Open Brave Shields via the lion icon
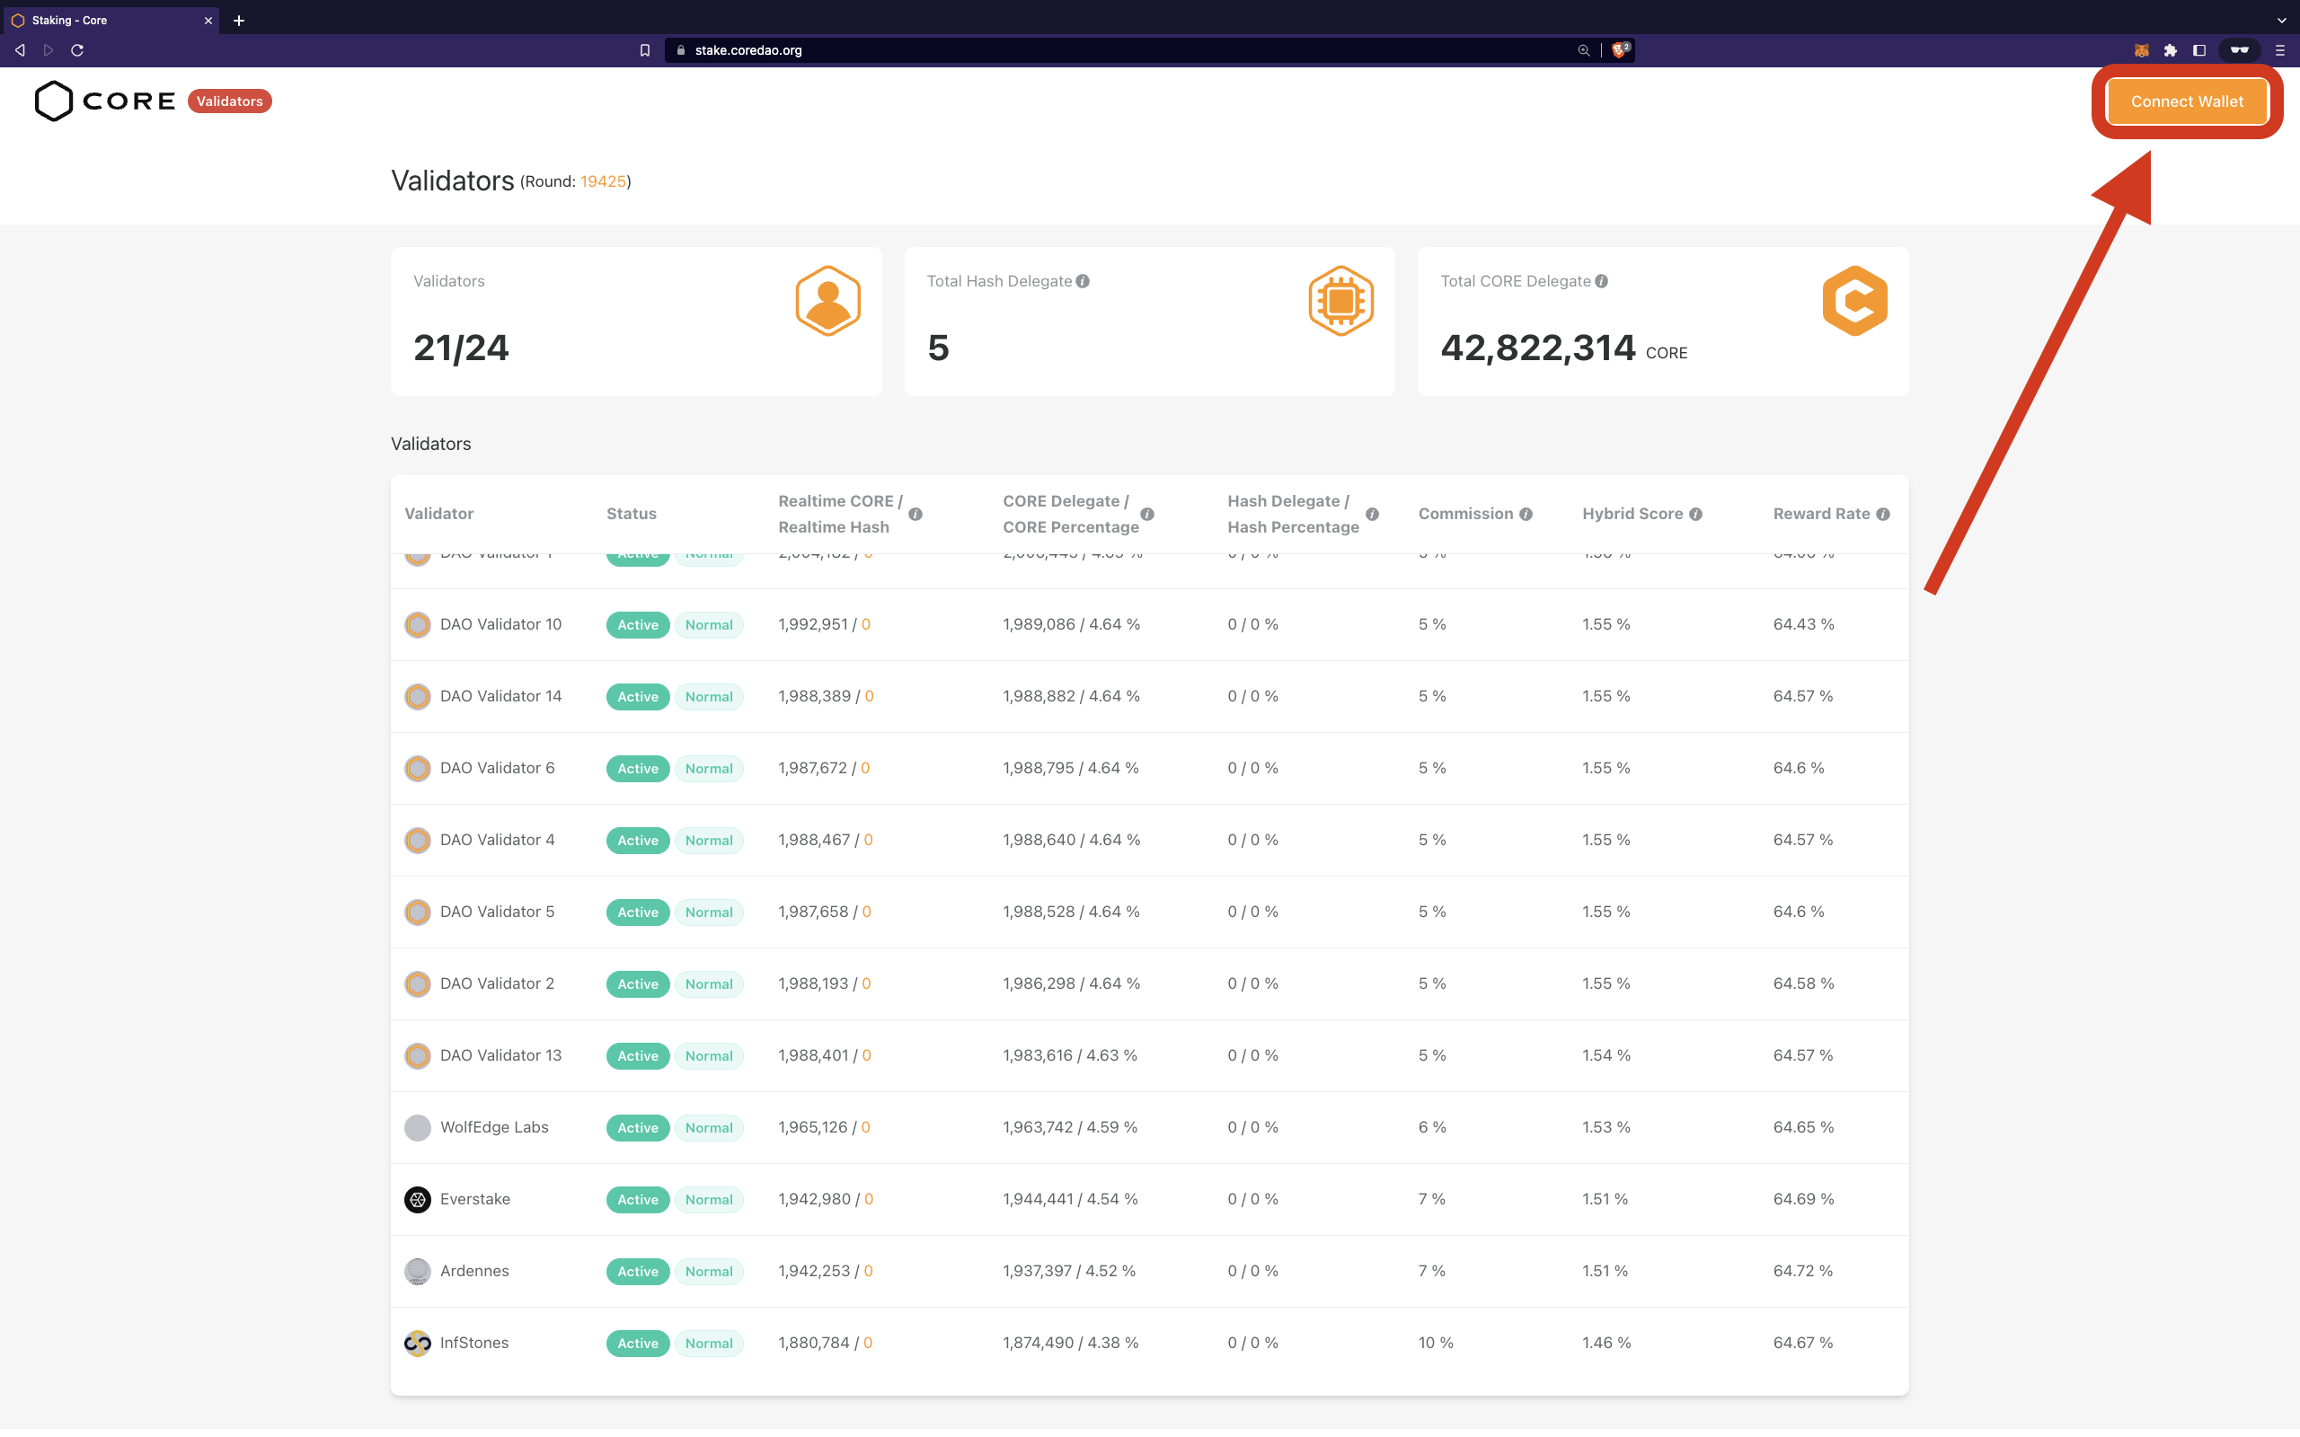Viewport: 2300px width, 1437px height. [x=1619, y=50]
